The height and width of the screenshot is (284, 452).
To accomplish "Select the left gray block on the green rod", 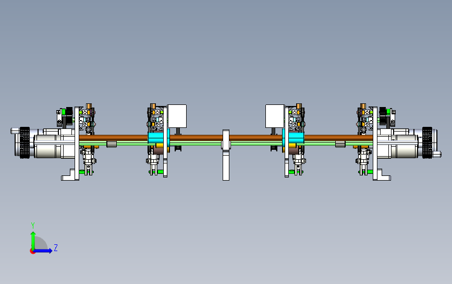I will (x=112, y=144).
